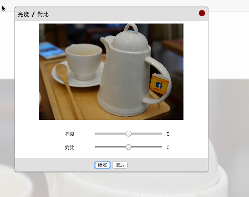
Task: Click the contrast value 0
Action: coord(168,147)
